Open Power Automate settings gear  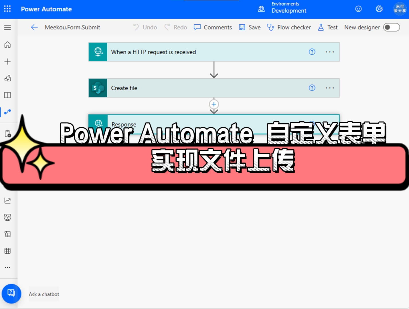(379, 9)
